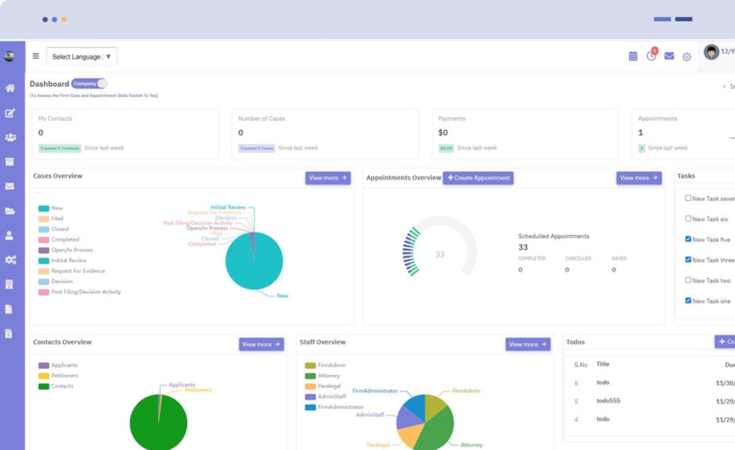Open the Select Language dropdown
The width and height of the screenshot is (735, 450).
(81, 56)
